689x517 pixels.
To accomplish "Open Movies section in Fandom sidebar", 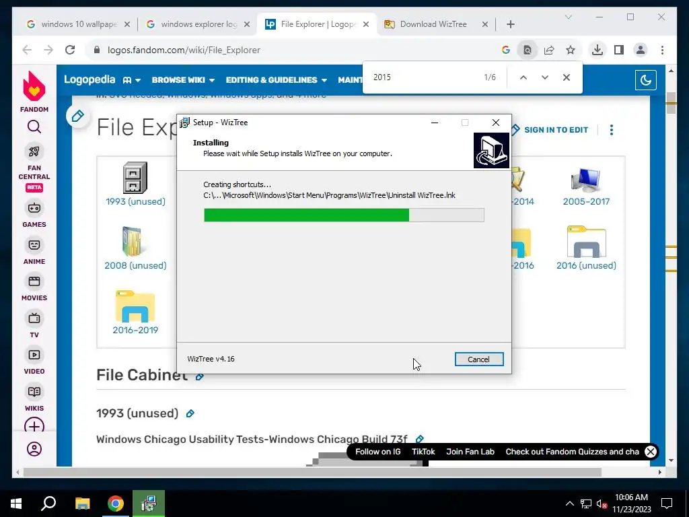I will click(x=34, y=288).
